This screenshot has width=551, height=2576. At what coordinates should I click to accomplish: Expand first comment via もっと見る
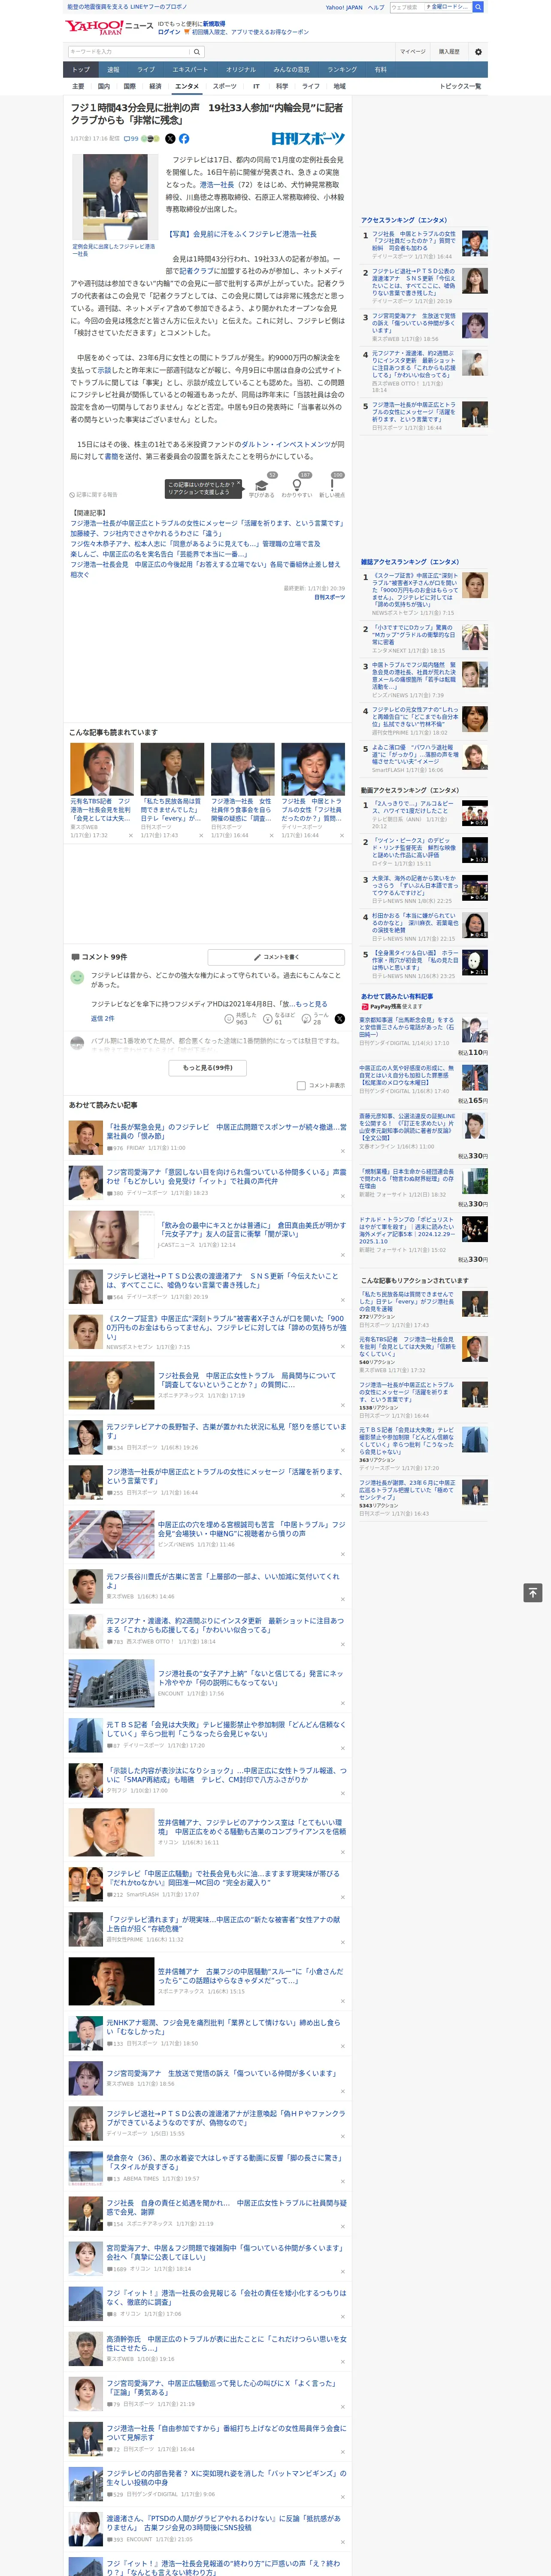click(x=311, y=1004)
